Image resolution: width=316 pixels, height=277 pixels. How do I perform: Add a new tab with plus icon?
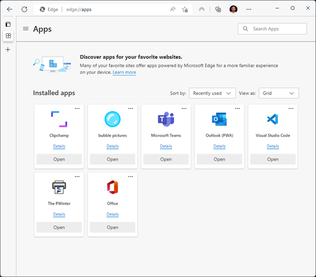8,50
